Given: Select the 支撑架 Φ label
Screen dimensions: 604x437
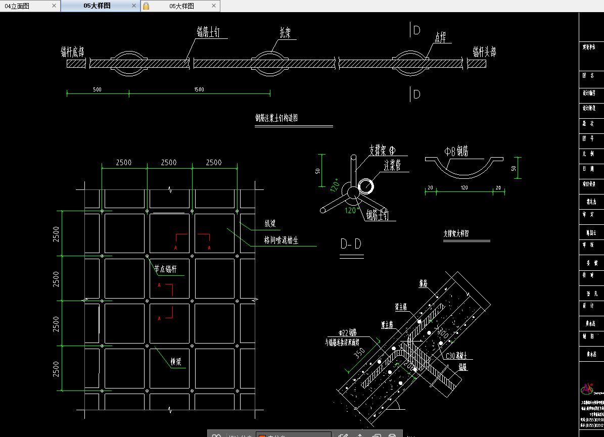Looking at the screenshot, I should tap(382, 150).
